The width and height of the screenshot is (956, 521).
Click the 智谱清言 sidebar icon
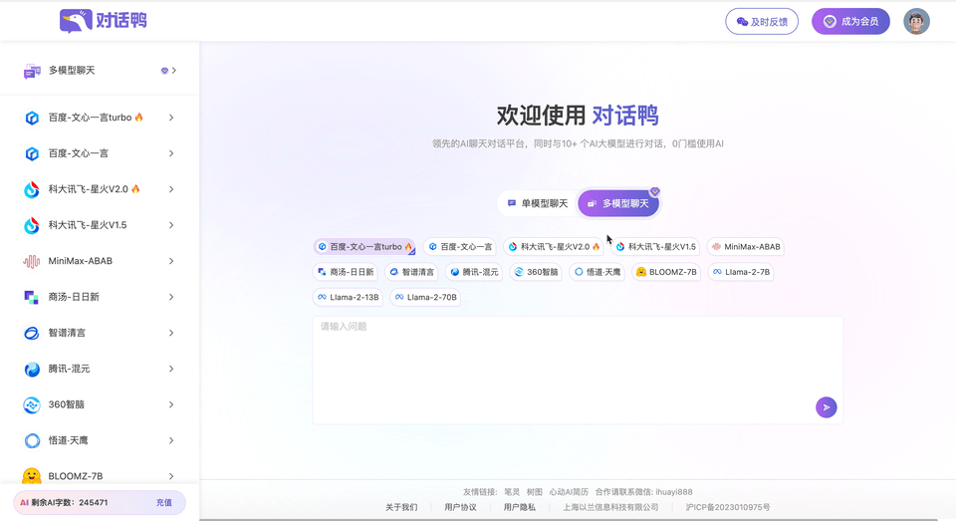pos(32,333)
